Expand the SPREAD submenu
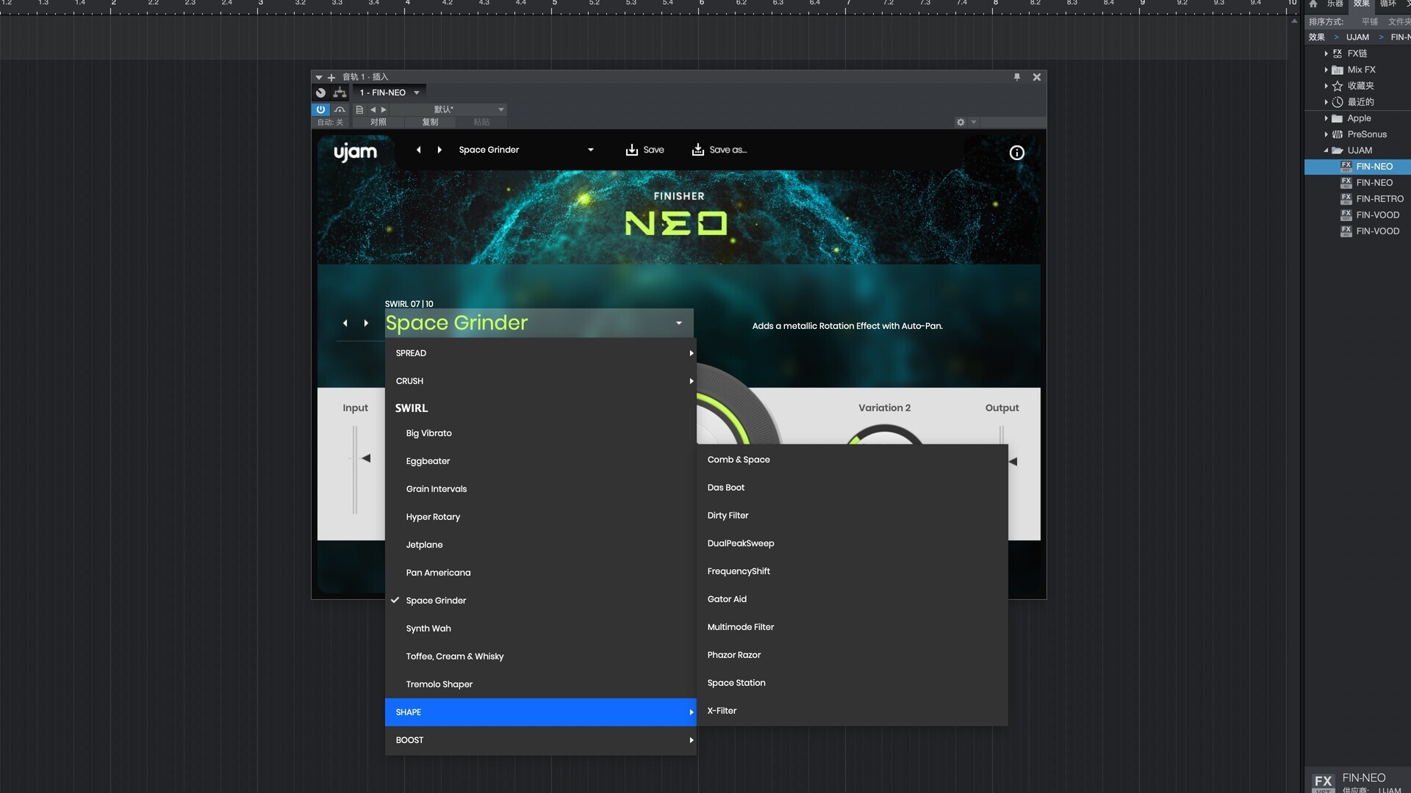Screen dimensions: 1411x793 540,353
